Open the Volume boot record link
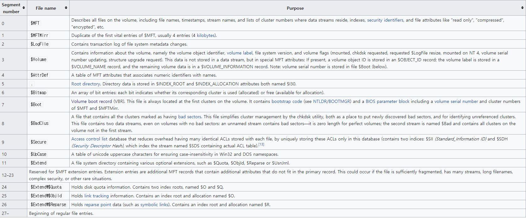This screenshot has height=218, width=526. [x=92, y=101]
